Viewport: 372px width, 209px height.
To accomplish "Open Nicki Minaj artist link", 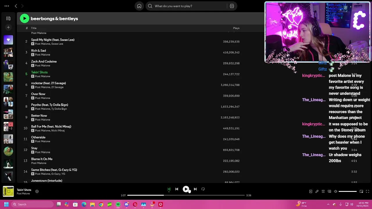I will [x=58, y=131].
